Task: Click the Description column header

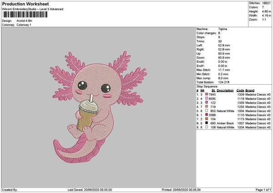Action: [225, 90]
